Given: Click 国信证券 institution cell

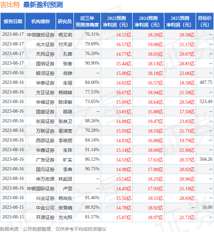Looking at the screenshot, I should [45, 64].
